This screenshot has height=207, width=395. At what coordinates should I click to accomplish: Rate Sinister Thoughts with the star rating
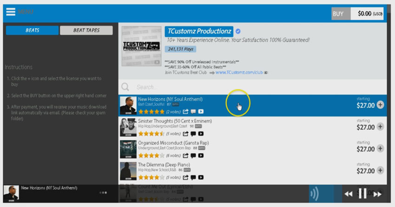pos(151,134)
